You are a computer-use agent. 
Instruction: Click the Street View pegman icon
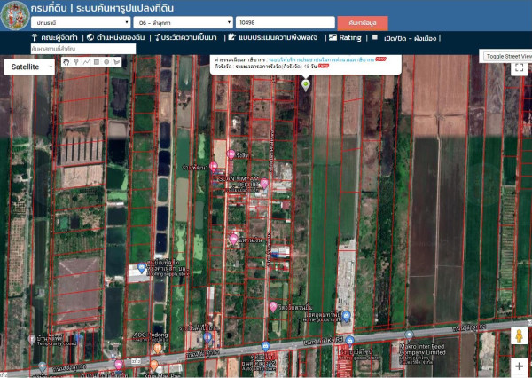click(519, 338)
